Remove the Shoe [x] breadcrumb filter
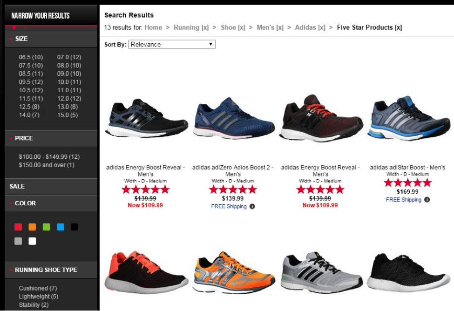454x311 pixels. (x=233, y=27)
